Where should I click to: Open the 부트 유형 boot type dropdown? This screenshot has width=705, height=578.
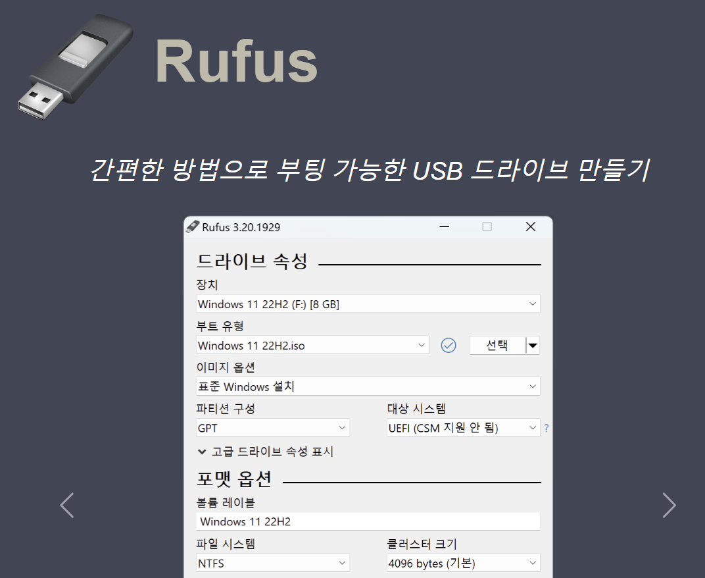312,345
